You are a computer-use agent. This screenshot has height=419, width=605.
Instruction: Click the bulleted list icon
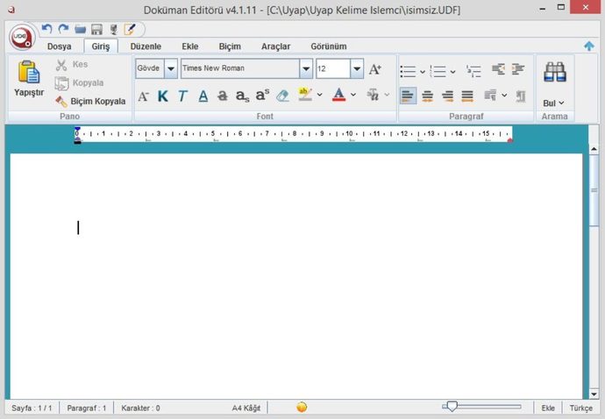[x=408, y=71]
